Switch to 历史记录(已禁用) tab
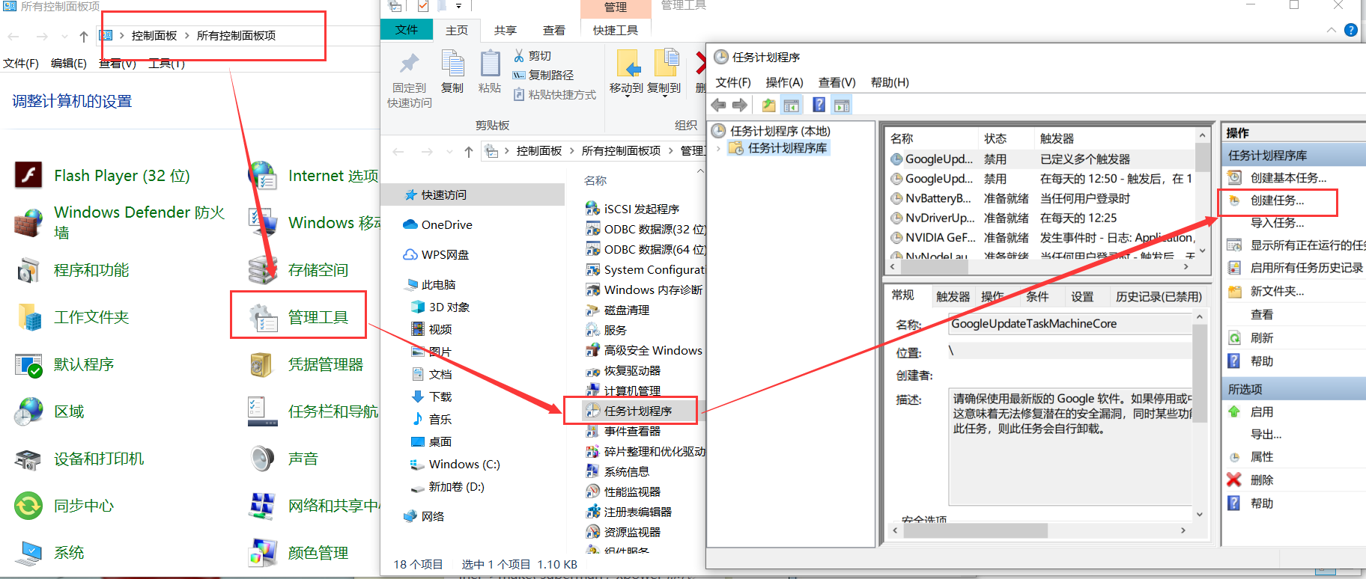The image size is (1366, 579). click(x=1159, y=297)
